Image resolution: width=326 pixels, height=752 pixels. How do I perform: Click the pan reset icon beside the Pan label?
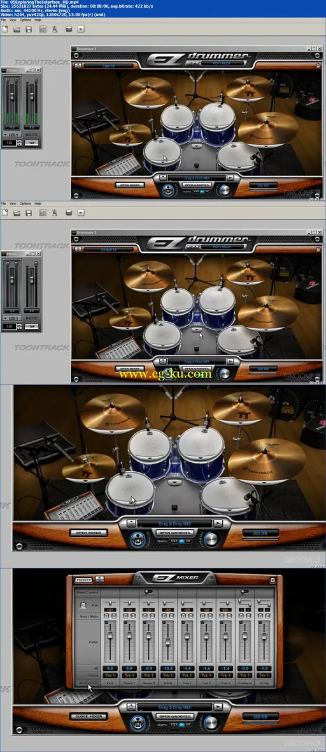[83, 605]
